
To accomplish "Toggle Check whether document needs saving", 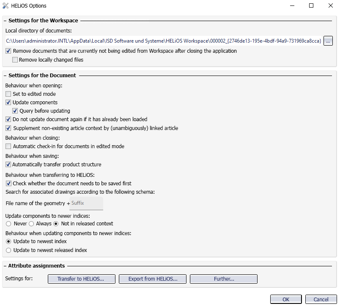I will [x=8, y=184].
